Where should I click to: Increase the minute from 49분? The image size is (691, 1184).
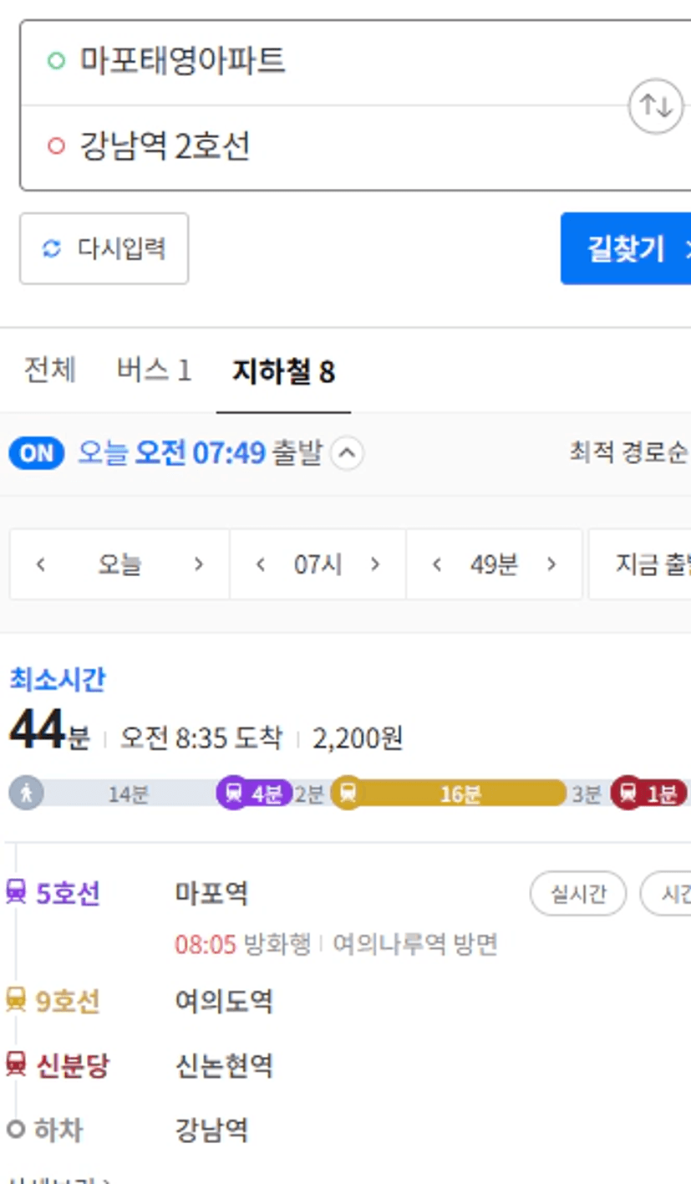(x=551, y=564)
